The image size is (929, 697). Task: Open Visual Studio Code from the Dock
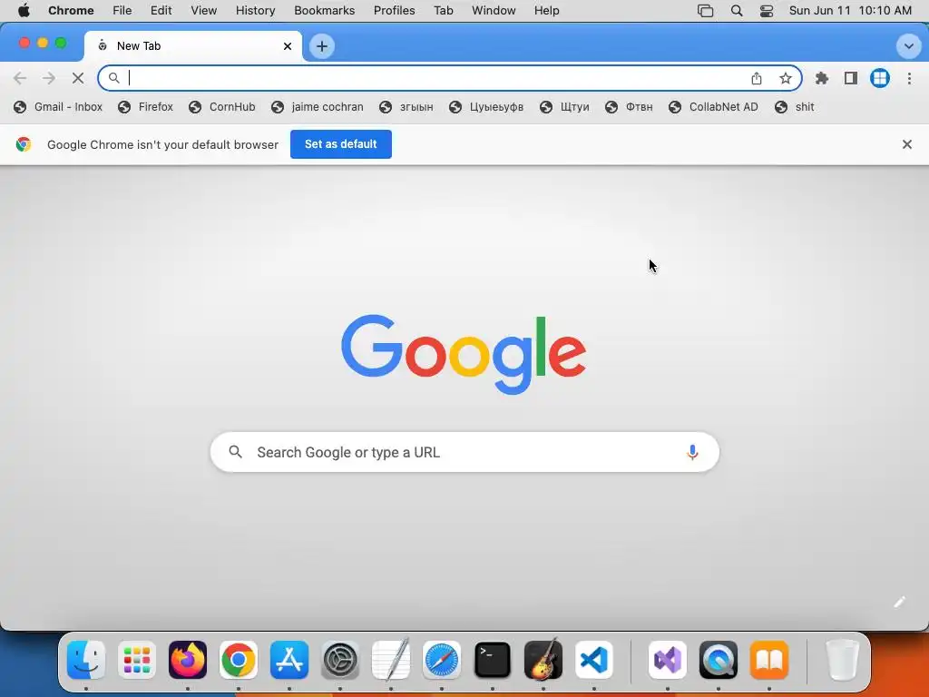pyautogui.click(x=594, y=660)
